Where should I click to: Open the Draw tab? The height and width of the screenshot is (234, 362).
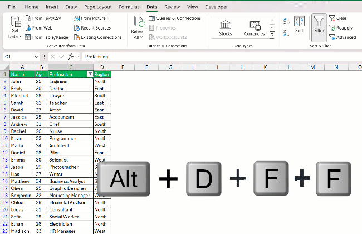71,7
